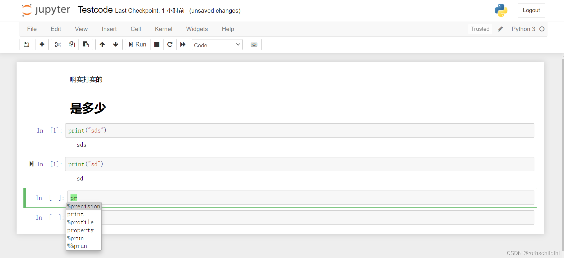This screenshot has height=258, width=564.
Task: Interrupt the kernel with the stop icon
Action: 157,44
